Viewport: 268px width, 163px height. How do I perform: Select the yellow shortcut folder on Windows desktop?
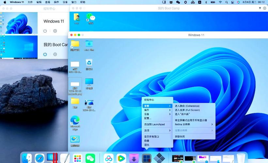click(75, 46)
